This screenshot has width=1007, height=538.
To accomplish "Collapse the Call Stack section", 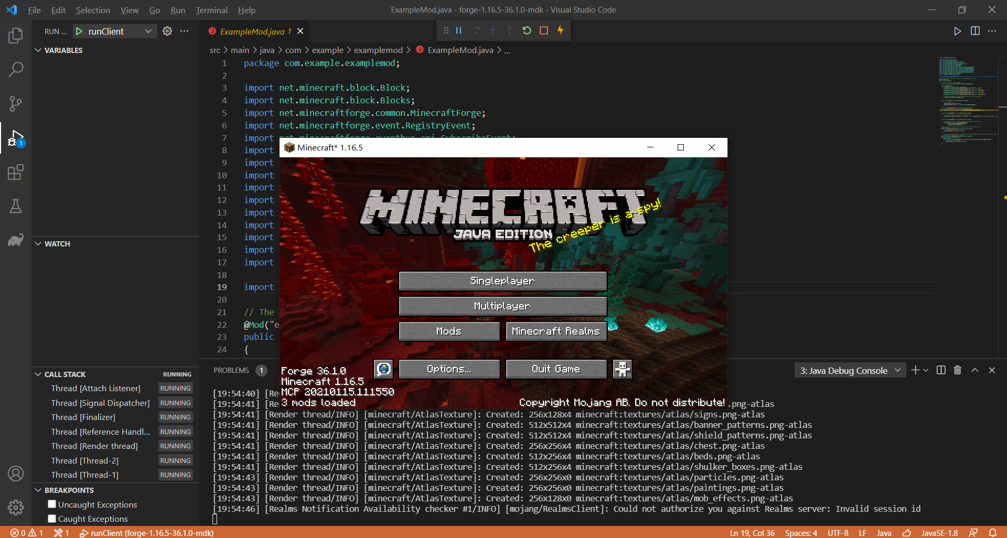I will (x=37, y=374).
